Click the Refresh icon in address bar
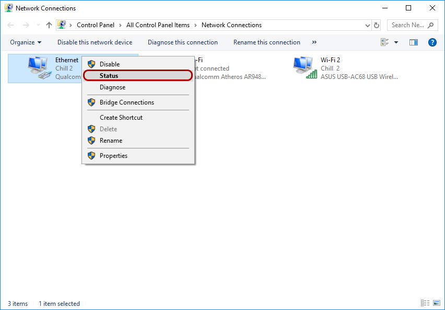This screenshot has width=445, height=310. click(376, 25)
